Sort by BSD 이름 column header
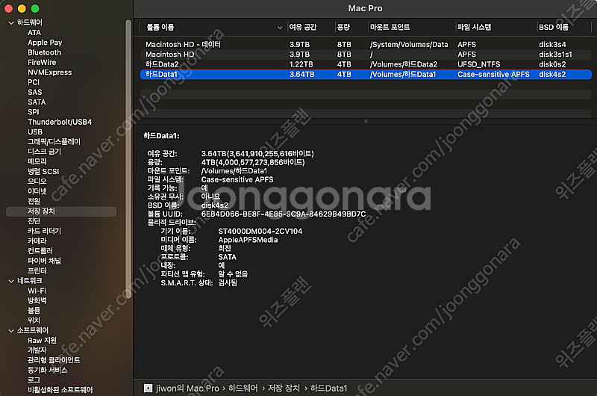597x396 pixels. (x=554, y=28)
